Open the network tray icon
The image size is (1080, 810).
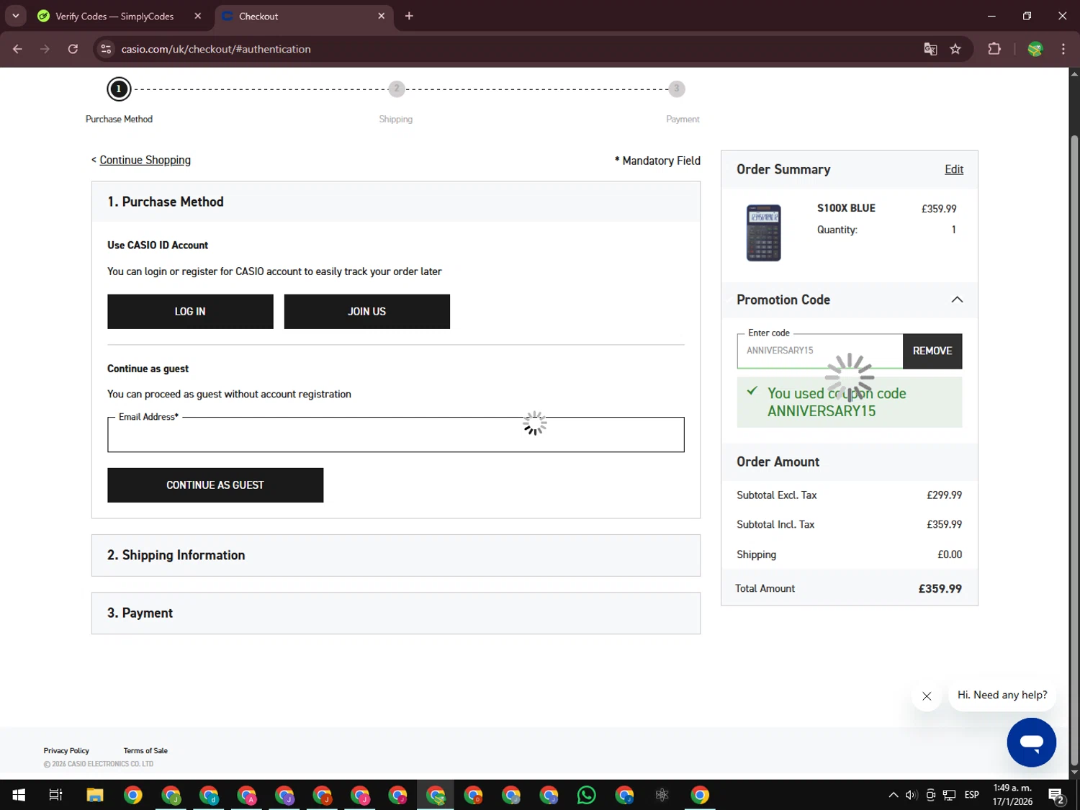point(950,795)
